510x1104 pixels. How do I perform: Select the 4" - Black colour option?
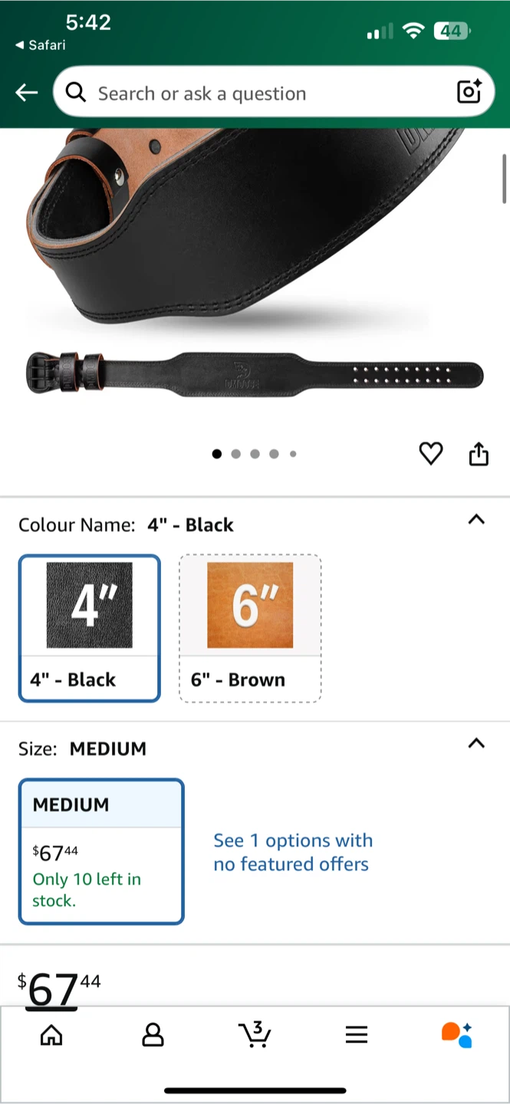click(x=90, y=628)
